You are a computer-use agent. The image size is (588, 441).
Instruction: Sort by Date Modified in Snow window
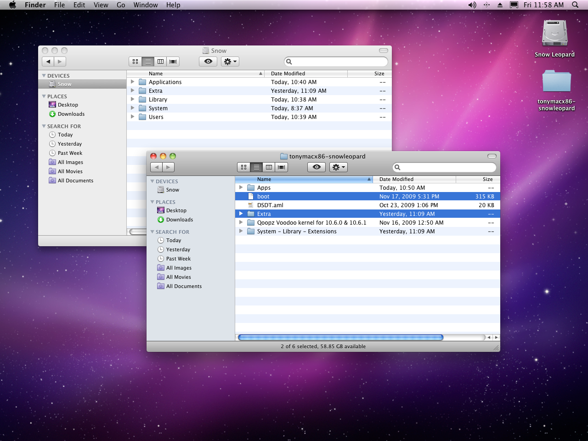pyautogui.click(x=305, y=73)
